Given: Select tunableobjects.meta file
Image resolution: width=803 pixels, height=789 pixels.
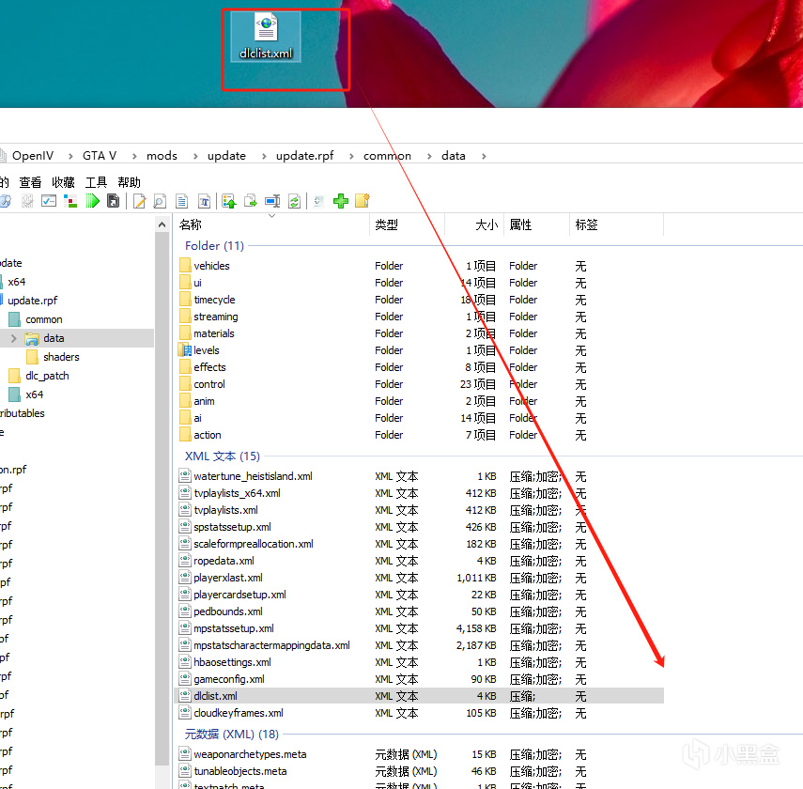Looking at the screenshot, I should point(420,770).
